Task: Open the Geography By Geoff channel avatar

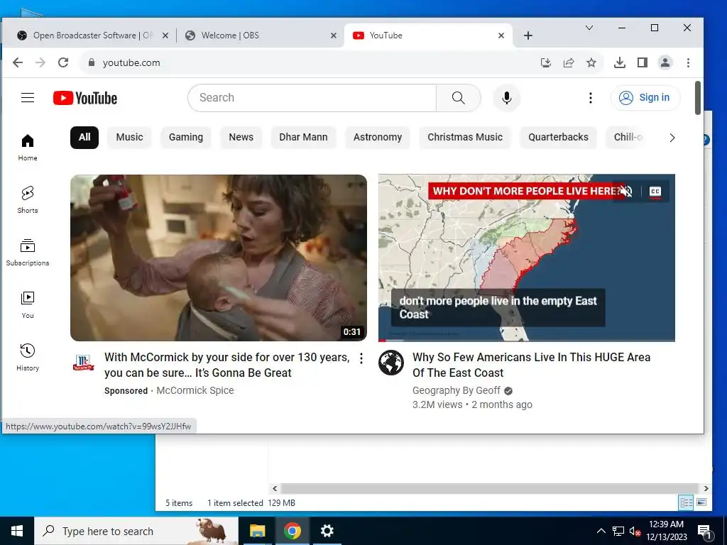Action: click(391, 363)
